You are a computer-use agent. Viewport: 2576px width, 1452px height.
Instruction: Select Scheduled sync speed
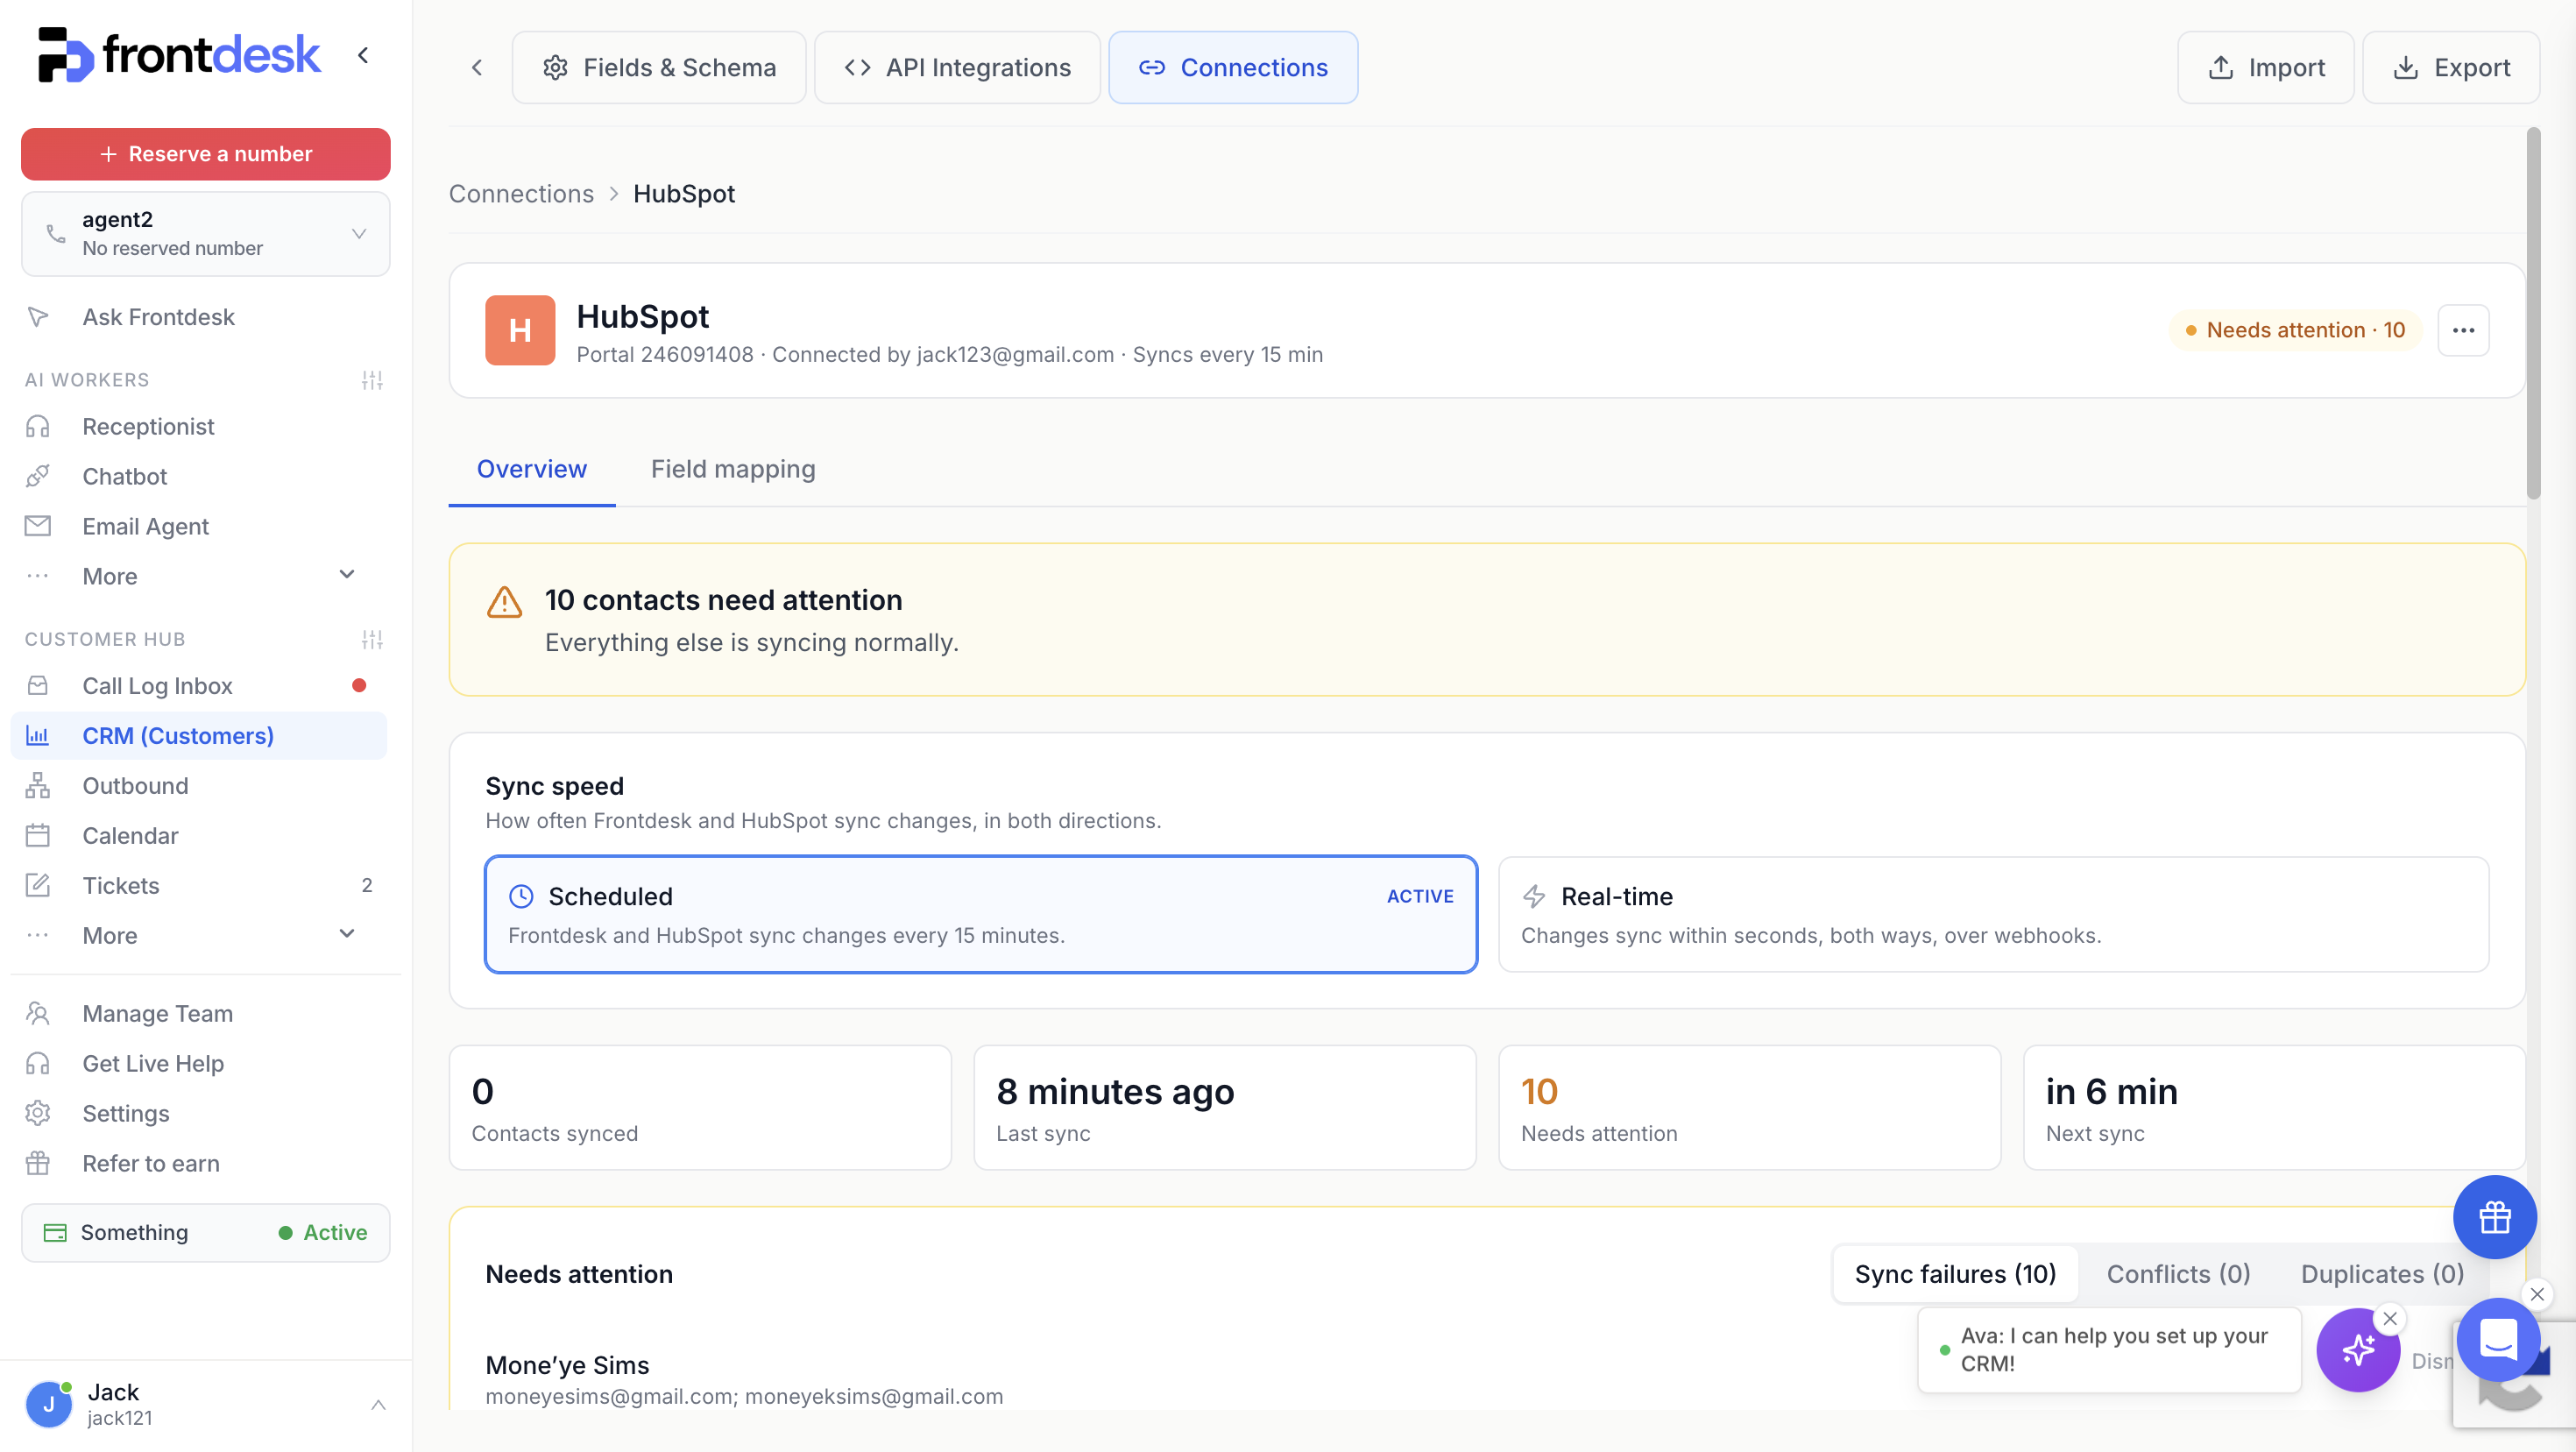[x=981, y=914]
